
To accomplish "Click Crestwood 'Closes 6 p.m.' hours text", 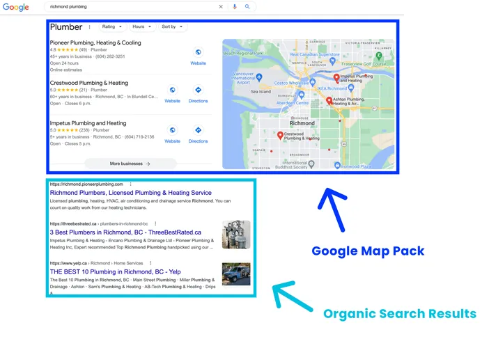I will (77, 104).
